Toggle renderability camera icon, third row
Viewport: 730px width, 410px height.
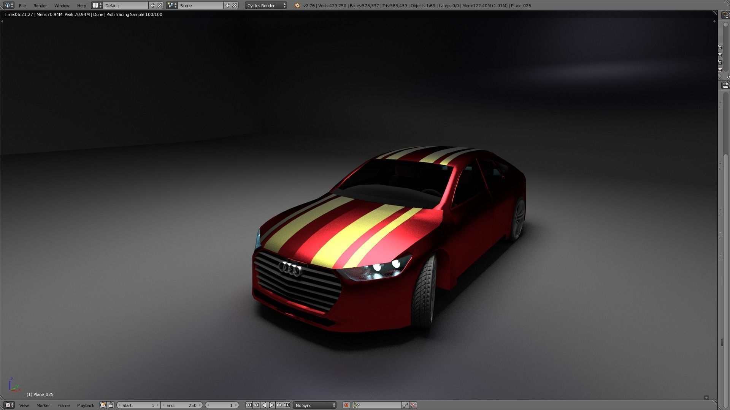click(x=720, y=62)
